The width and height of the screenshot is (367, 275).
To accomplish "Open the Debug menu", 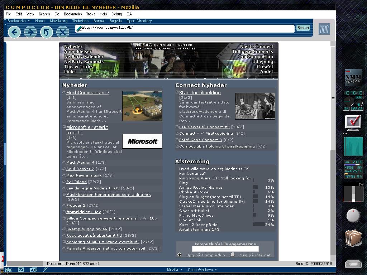I will pos(116,14).
